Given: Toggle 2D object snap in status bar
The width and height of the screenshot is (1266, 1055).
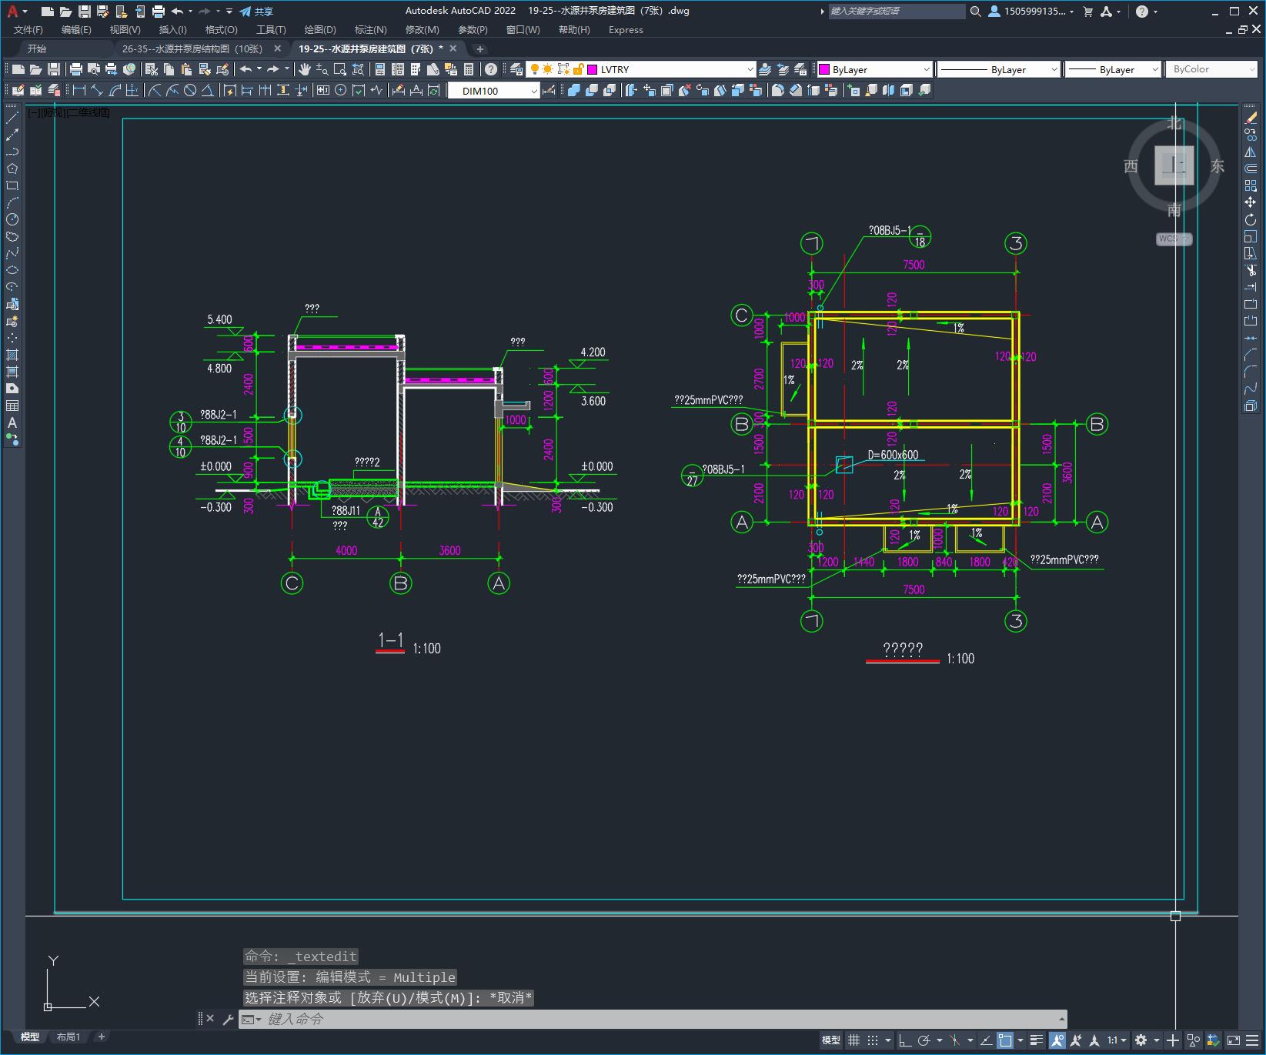Looking at the screenshot, I should (1005, 1040).
